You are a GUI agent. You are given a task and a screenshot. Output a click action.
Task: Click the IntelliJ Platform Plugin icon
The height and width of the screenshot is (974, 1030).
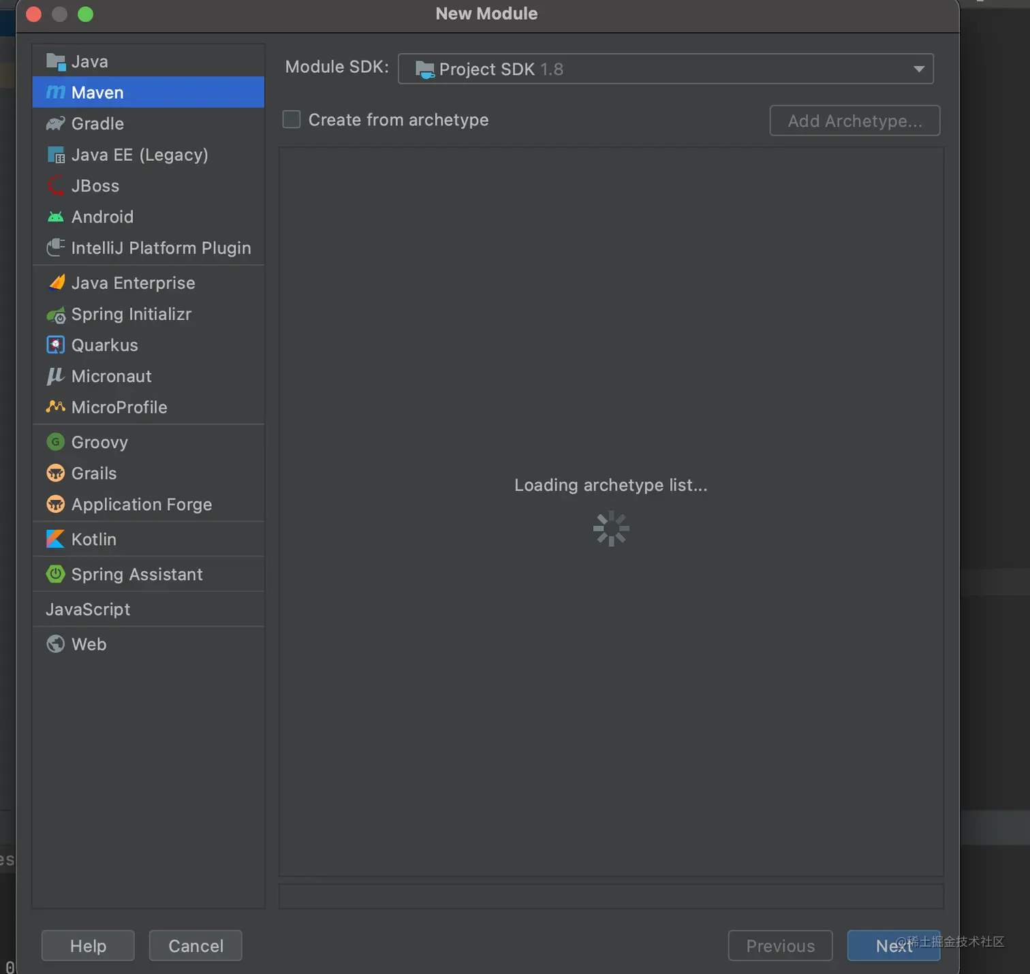[56, 247]
